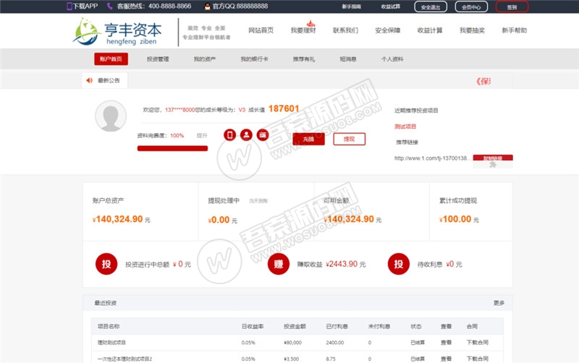Screen dimensions: 579x363
Task: Switch to 投资管理 tab
Action: [158, 59]
